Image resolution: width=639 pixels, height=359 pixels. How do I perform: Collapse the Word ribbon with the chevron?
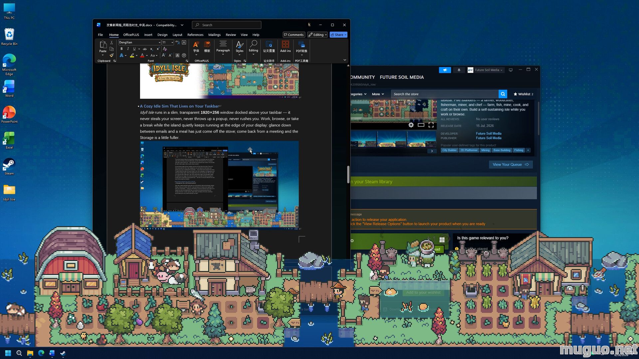(x=345, y=60)
